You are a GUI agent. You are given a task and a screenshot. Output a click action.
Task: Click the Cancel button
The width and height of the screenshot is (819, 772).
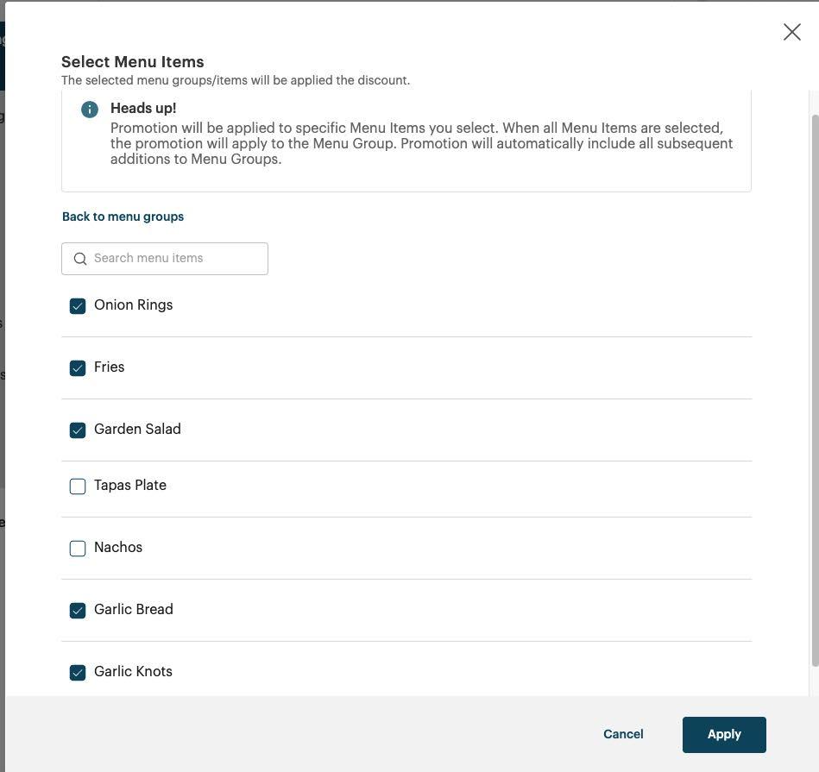(622, 734)
